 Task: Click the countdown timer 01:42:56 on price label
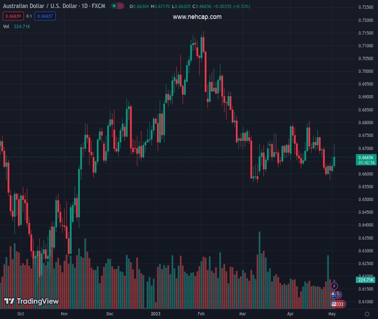[366, 163]
